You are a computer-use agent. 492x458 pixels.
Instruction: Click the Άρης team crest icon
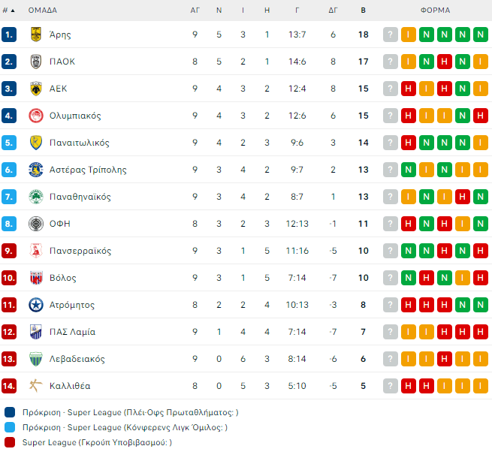pos(35,35)
